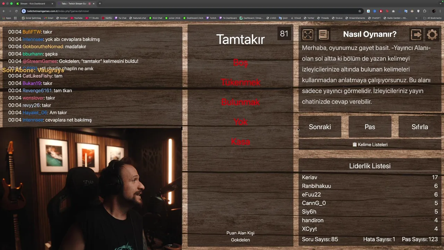The width and height of the screenshot is (444, 250).
Task: Open a new browser tab
Action: [x=100, y=3]
